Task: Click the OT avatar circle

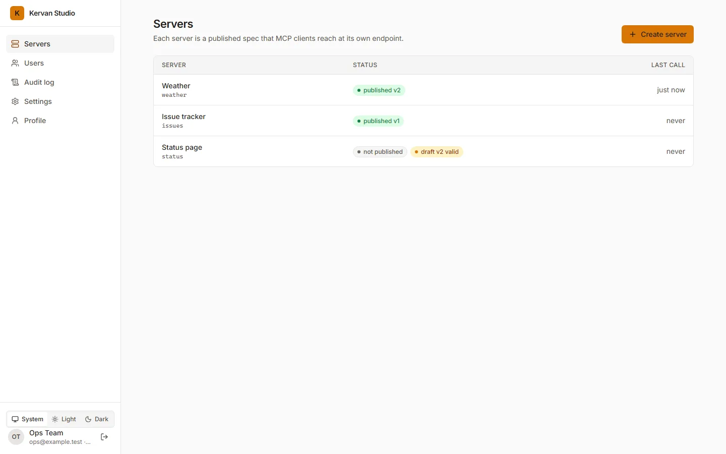Action: [16, 437]
